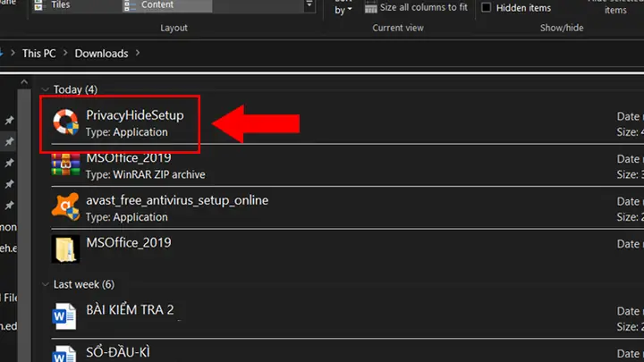Image resolution: width=644 pixels, height=362 pixels.
Task: Expand the layout gallery dropdown arrow
Action: tap(309, 5)
